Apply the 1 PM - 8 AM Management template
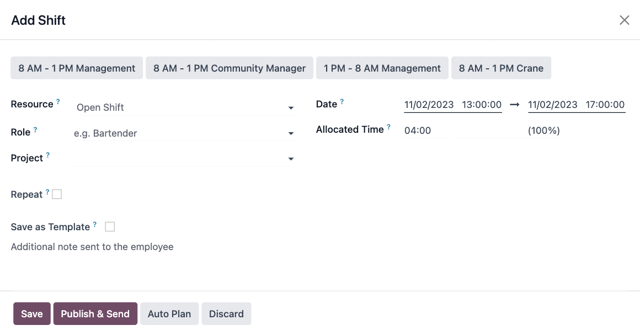 382,68
